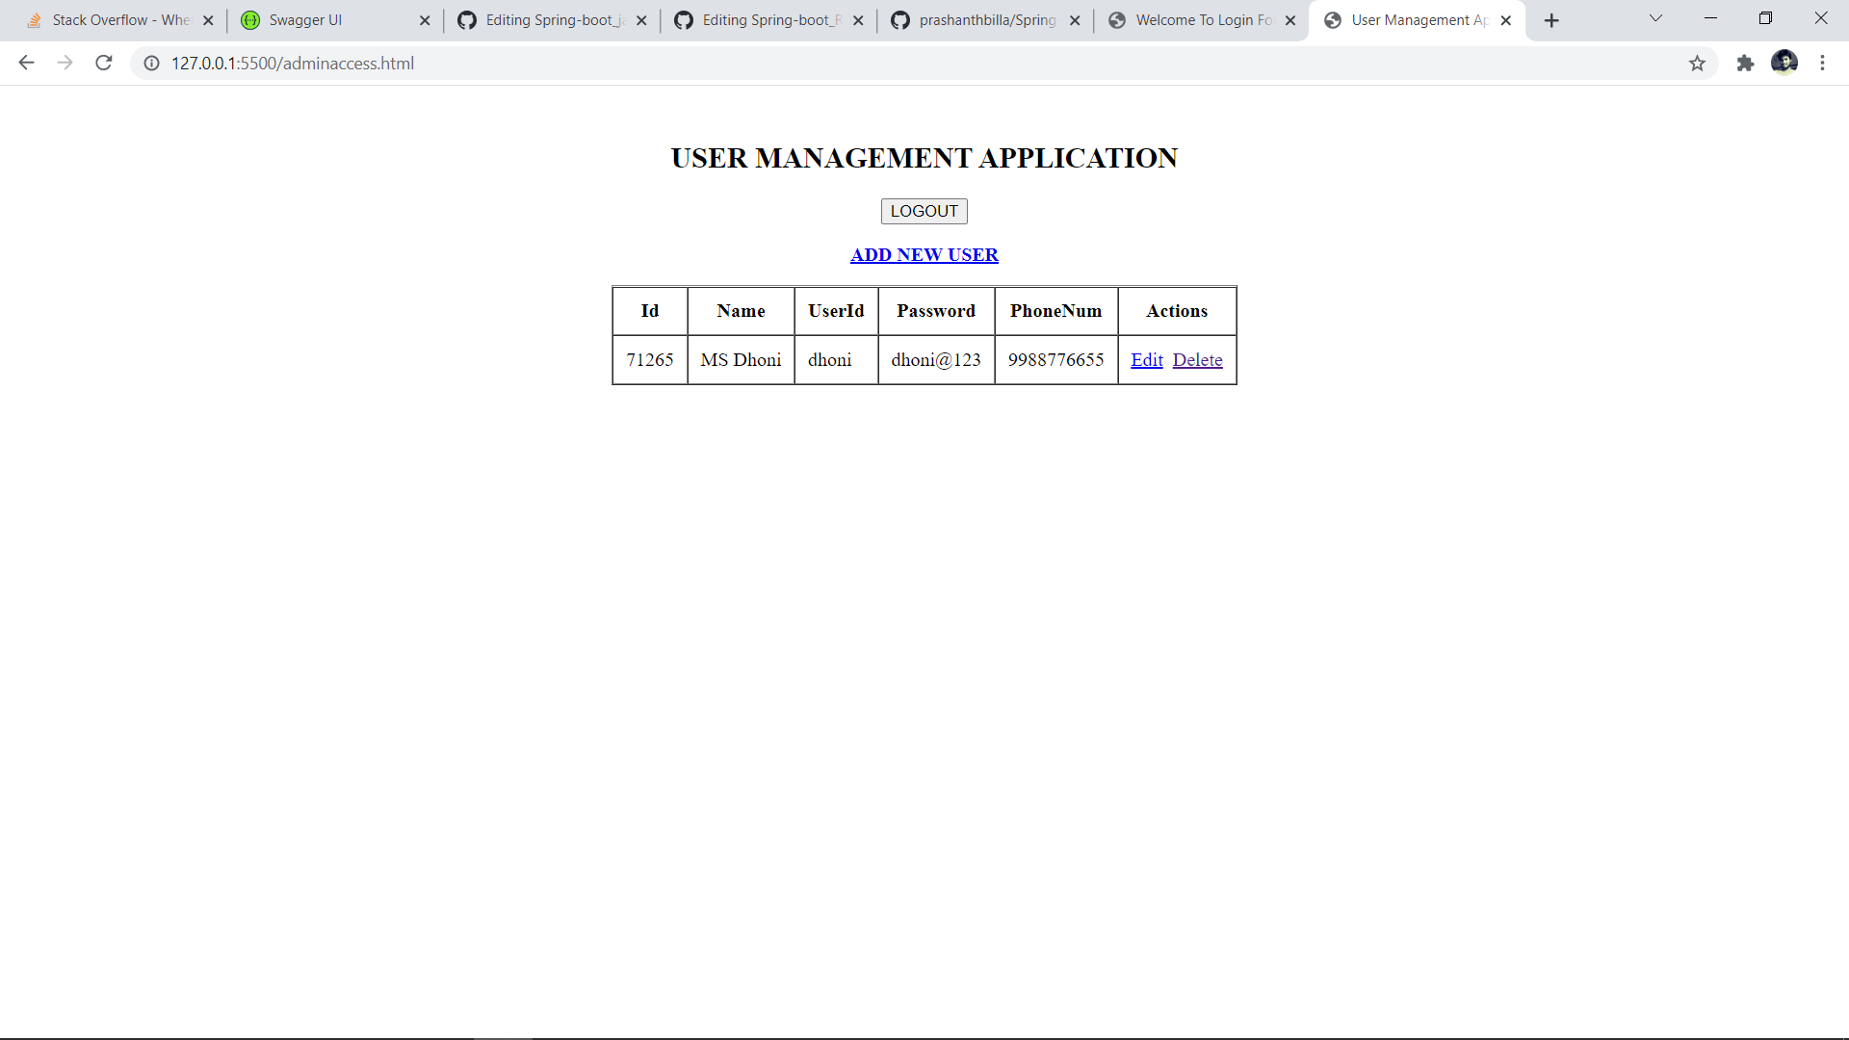Click inside the address bar
1849x1040 pixels.
point(578,64)
